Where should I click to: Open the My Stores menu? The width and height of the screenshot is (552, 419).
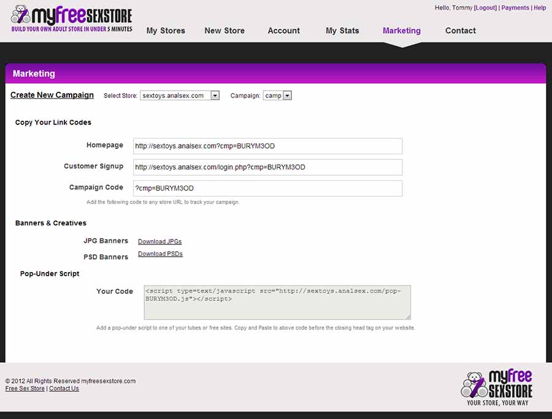(166, 31)
